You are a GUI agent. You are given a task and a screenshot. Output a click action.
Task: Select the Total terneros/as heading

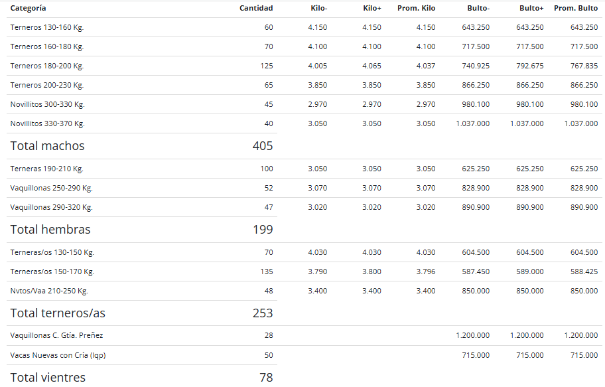click(58, 313)
